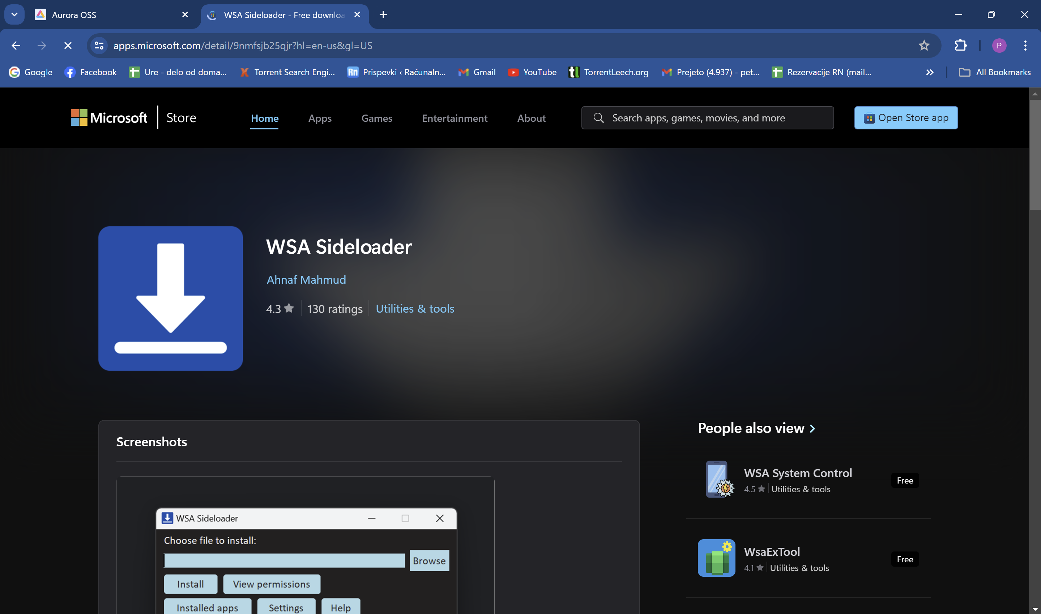Screen dimensions: 1041x614
Task: Select the Apps navigation item
Action: click(320, 118)
